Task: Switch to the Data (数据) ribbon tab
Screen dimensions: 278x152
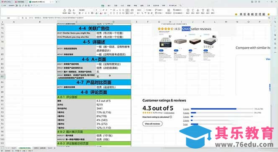Action: 129,5
